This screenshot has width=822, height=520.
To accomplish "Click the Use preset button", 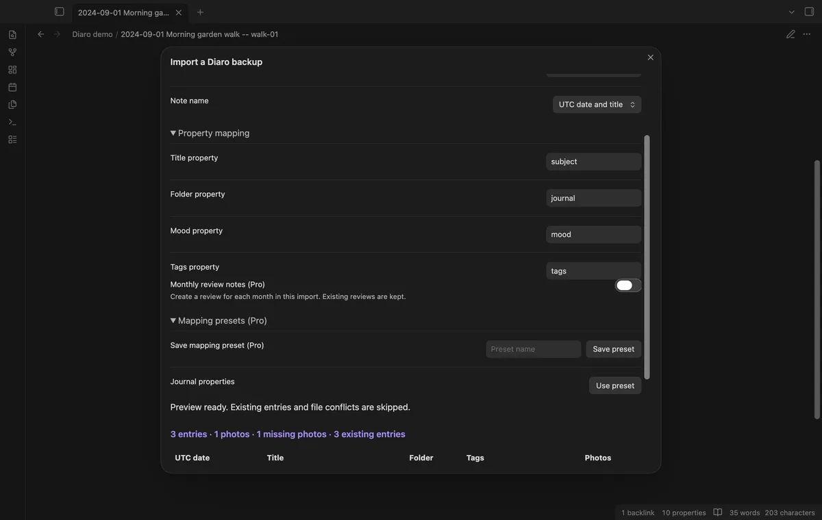I will 615,385.
